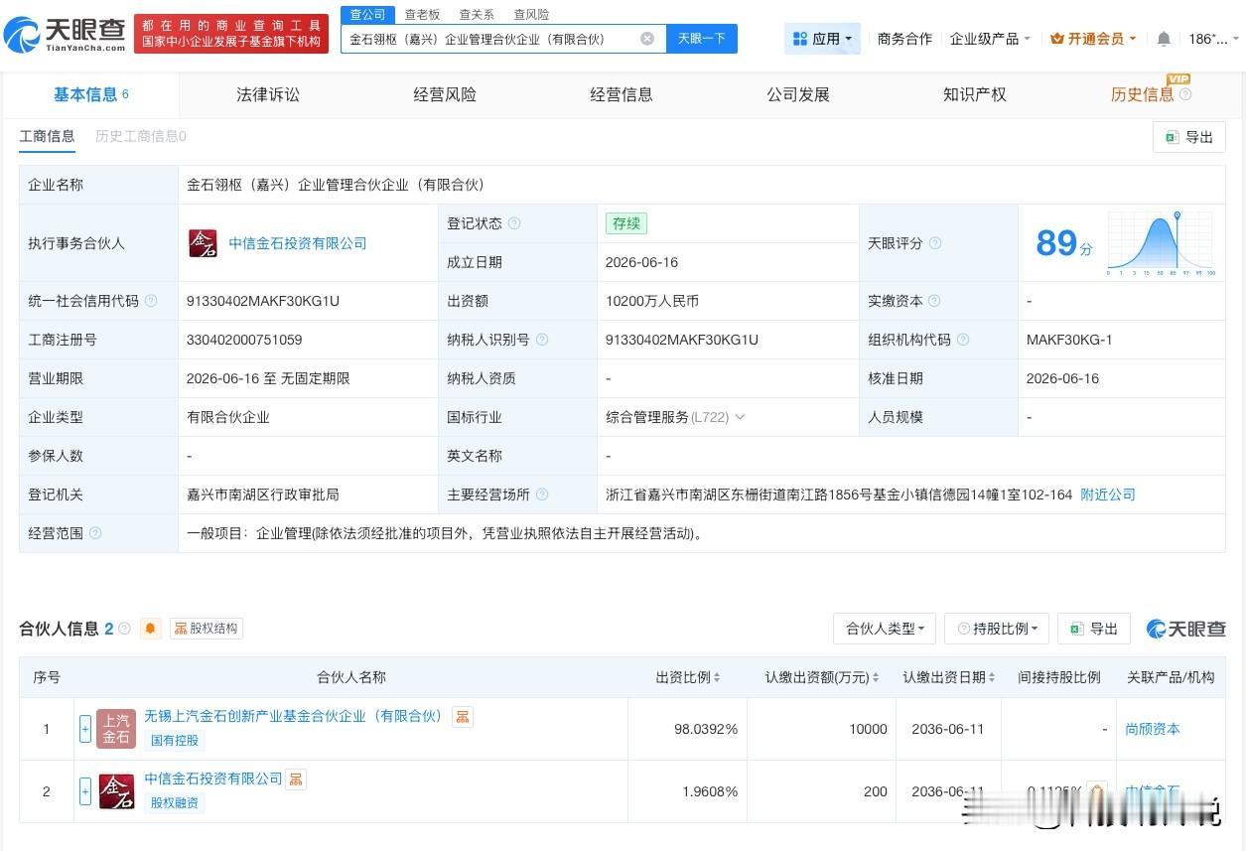Open the 中信金石投资有限公司 executive partner link

point(298,243)
